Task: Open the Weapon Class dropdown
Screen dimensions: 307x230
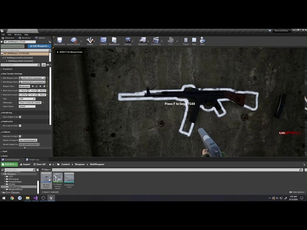Action: pyautogui.click(x=24, y=86)
